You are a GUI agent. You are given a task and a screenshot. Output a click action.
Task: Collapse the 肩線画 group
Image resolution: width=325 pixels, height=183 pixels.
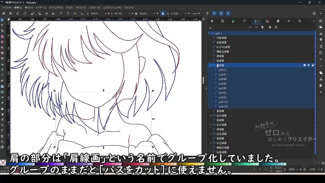[211, 65]
